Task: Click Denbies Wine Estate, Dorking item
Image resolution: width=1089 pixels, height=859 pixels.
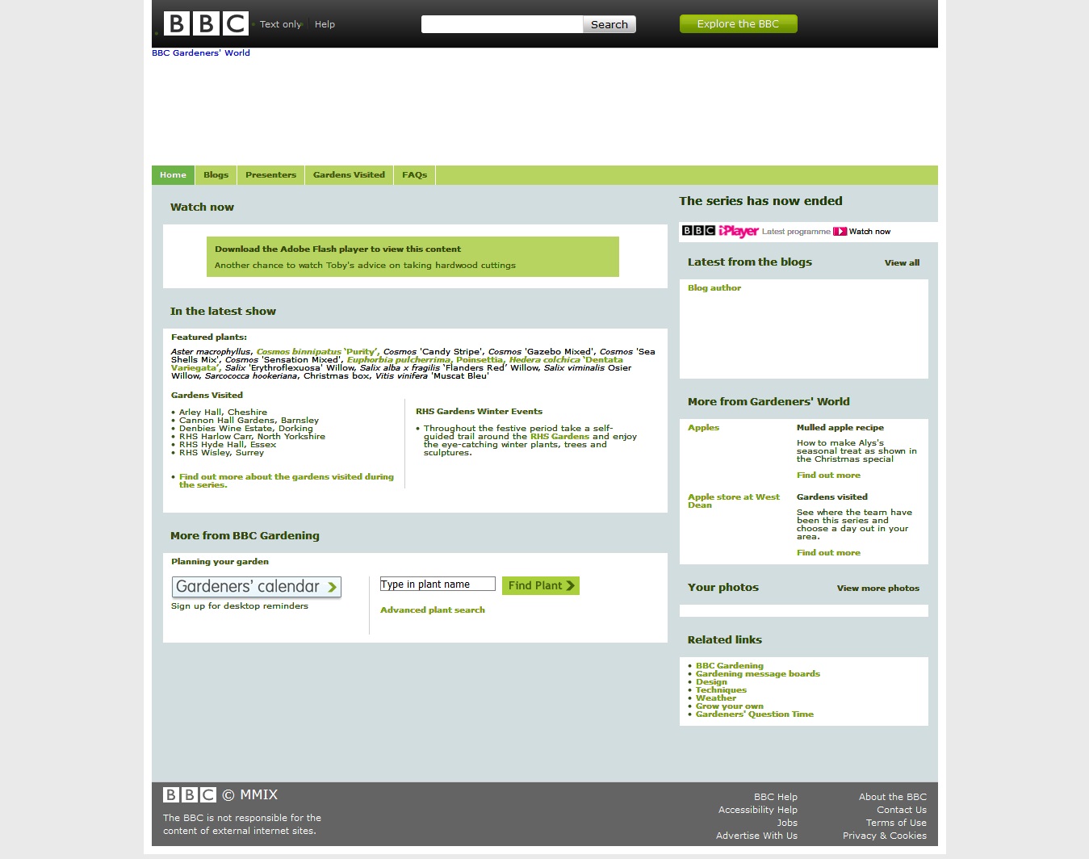Action: (245, 429)
